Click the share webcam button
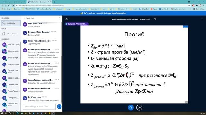 pyautogui.click(x=139, y=108)
